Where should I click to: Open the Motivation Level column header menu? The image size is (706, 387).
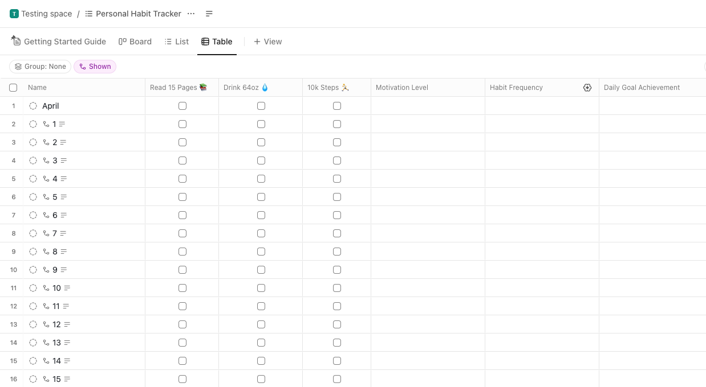click(402, 88)
